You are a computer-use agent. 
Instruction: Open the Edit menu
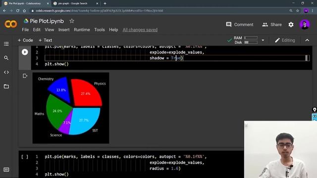point(37,30)
